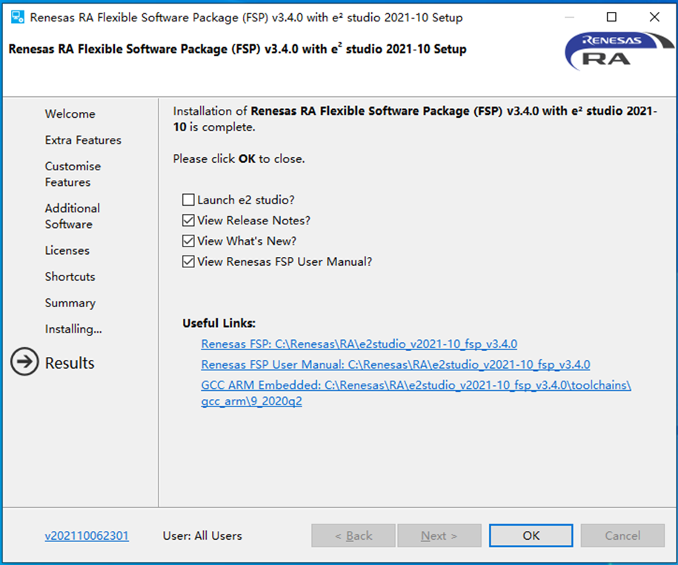This screenshot has height=565, width=678.
Task: Uncheck View Renesas FSP User Manual
Action: 188,262
